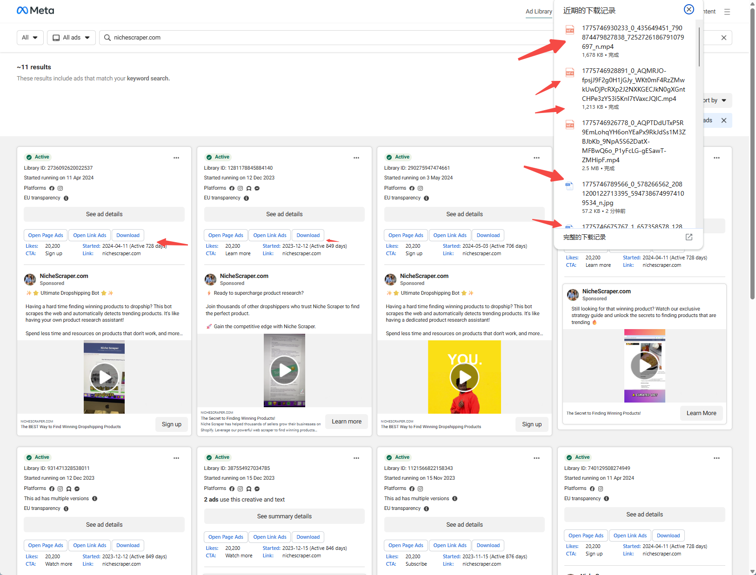
Task: Click Instagram platform icon on ad 290275947474661
Action: (x=420, y=188)
